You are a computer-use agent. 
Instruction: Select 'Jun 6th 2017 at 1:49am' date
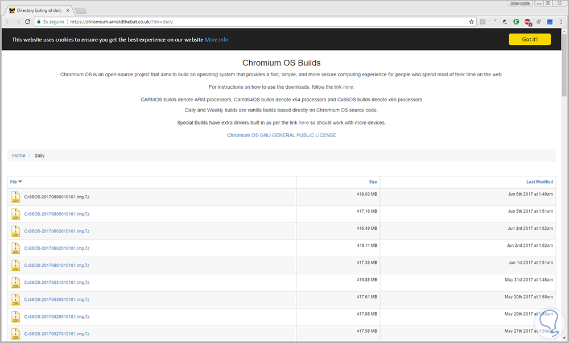(530, 195)
